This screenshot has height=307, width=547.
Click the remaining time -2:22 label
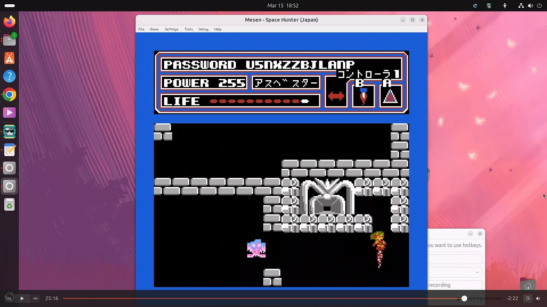point(512,298)
